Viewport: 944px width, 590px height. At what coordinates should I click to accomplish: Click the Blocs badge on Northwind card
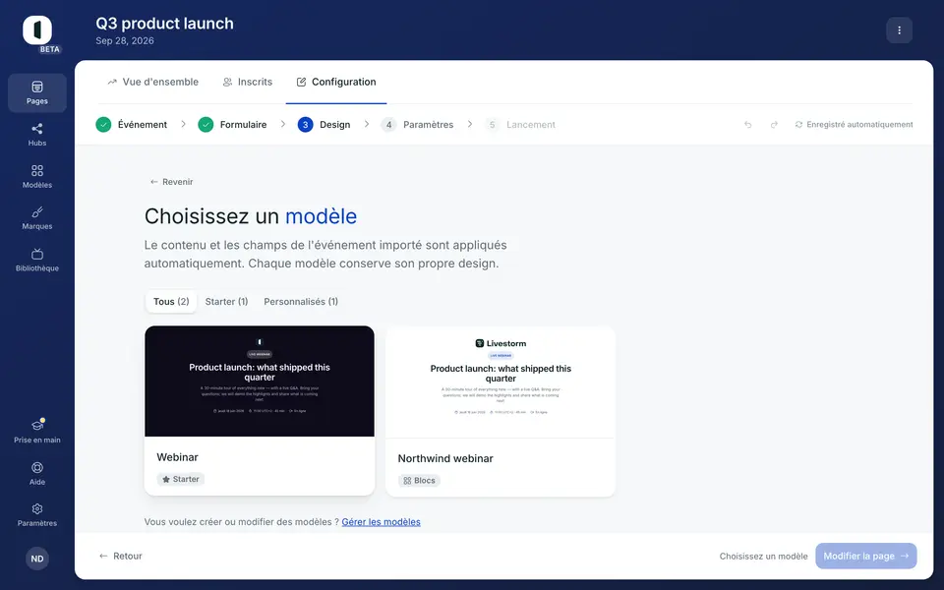coord(419,481)
